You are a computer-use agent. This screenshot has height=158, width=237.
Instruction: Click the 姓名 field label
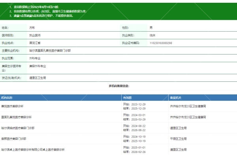(5, 28)
